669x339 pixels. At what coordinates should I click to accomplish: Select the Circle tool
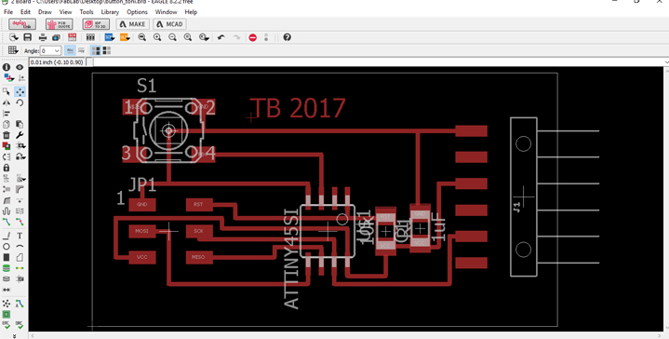[x=7, y=247]
